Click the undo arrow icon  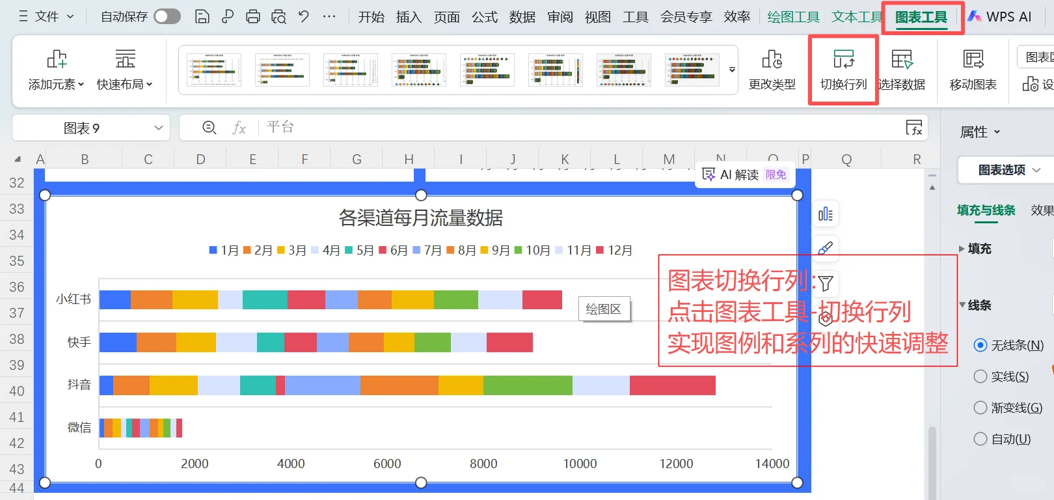point(304,16)
